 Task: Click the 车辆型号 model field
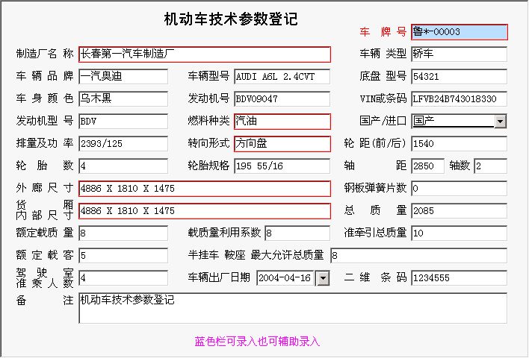click(281, 77)
